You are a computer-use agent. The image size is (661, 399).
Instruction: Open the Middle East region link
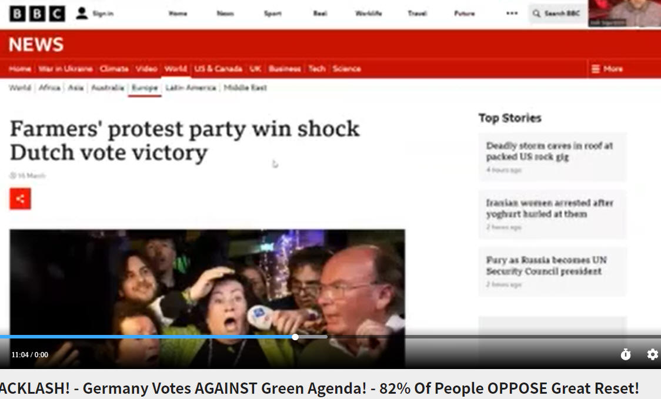pos(245,88)
